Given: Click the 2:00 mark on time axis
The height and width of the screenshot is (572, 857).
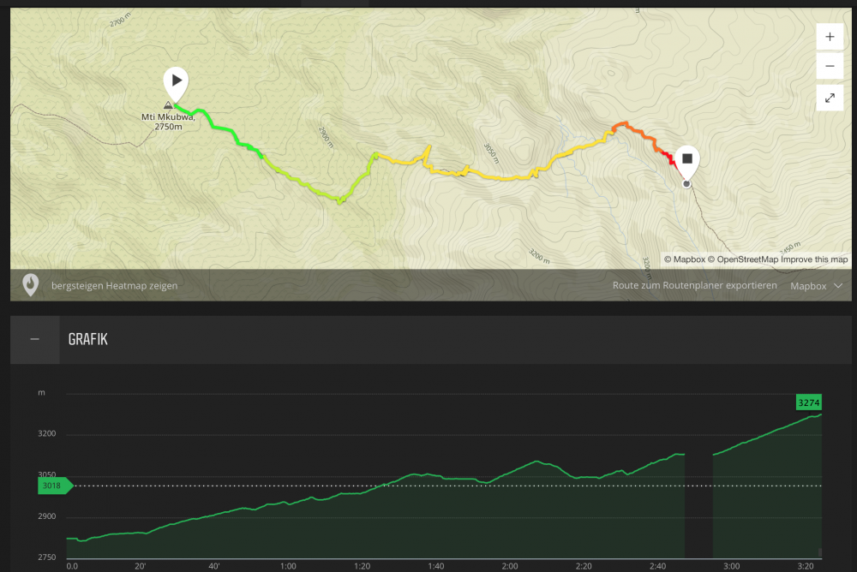Looking at the screenshot, I should coord(510,566).
